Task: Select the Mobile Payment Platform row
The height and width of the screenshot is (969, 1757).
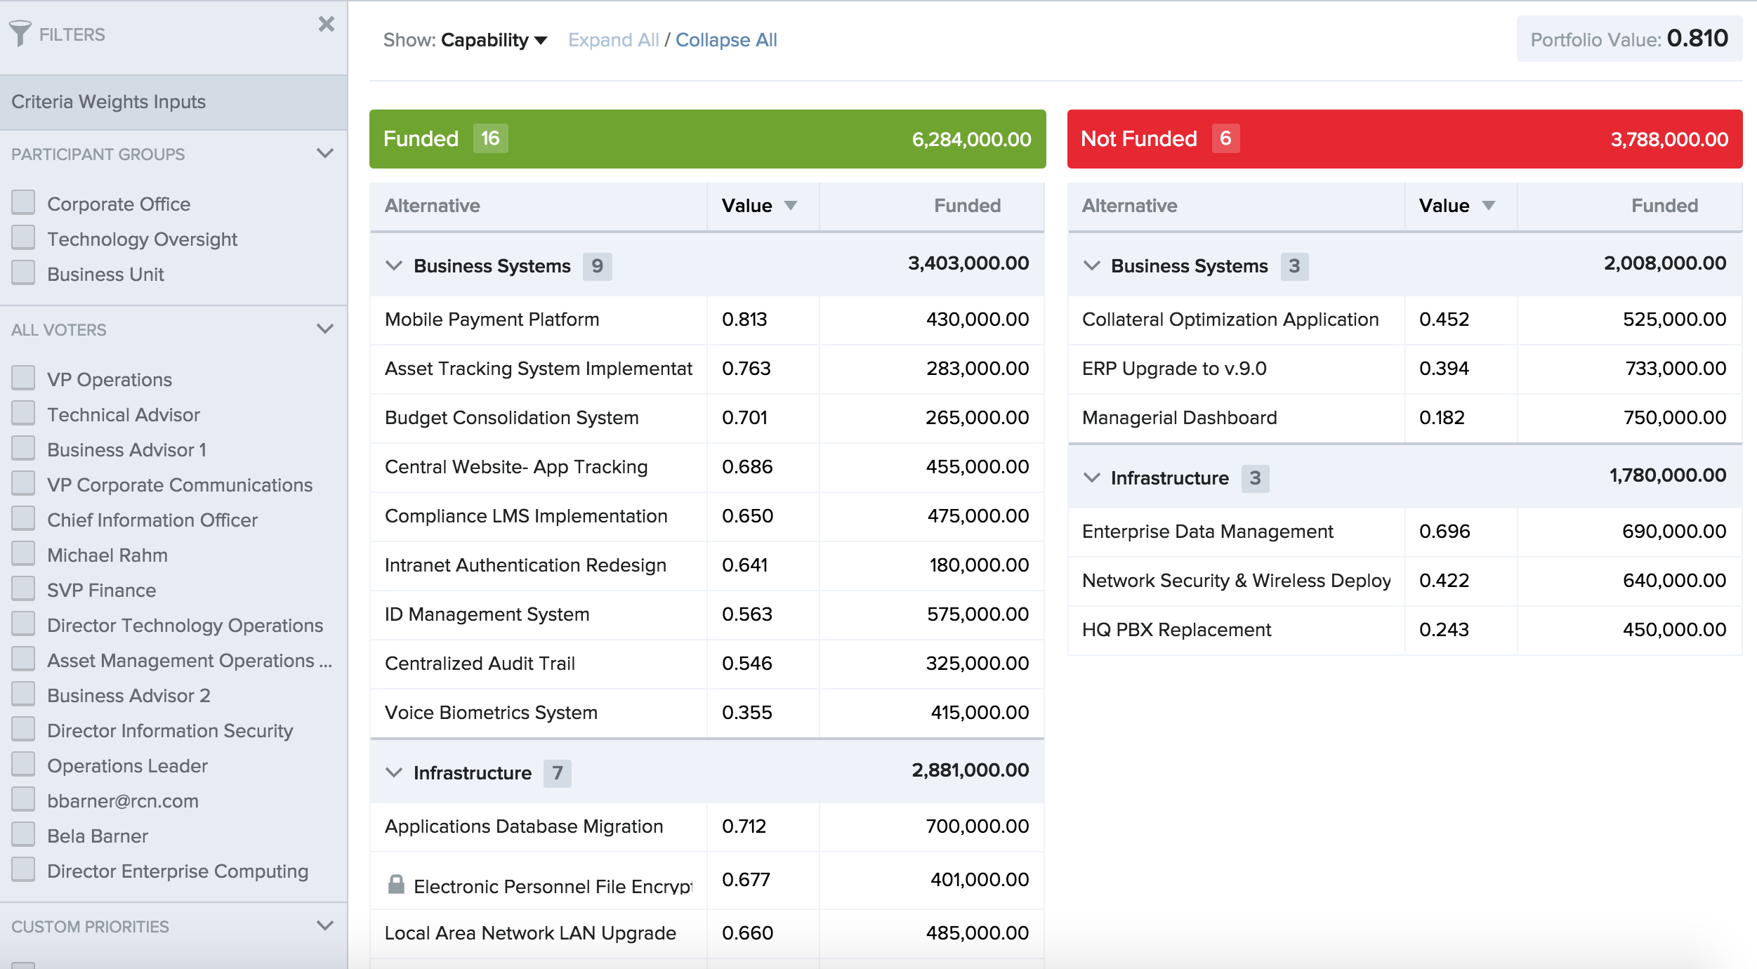Action: [x=707, y=319]
